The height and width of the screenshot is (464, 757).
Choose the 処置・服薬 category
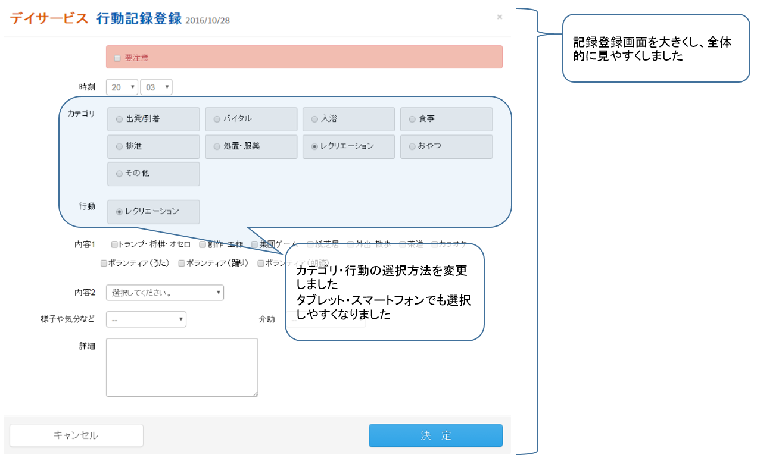251,146
